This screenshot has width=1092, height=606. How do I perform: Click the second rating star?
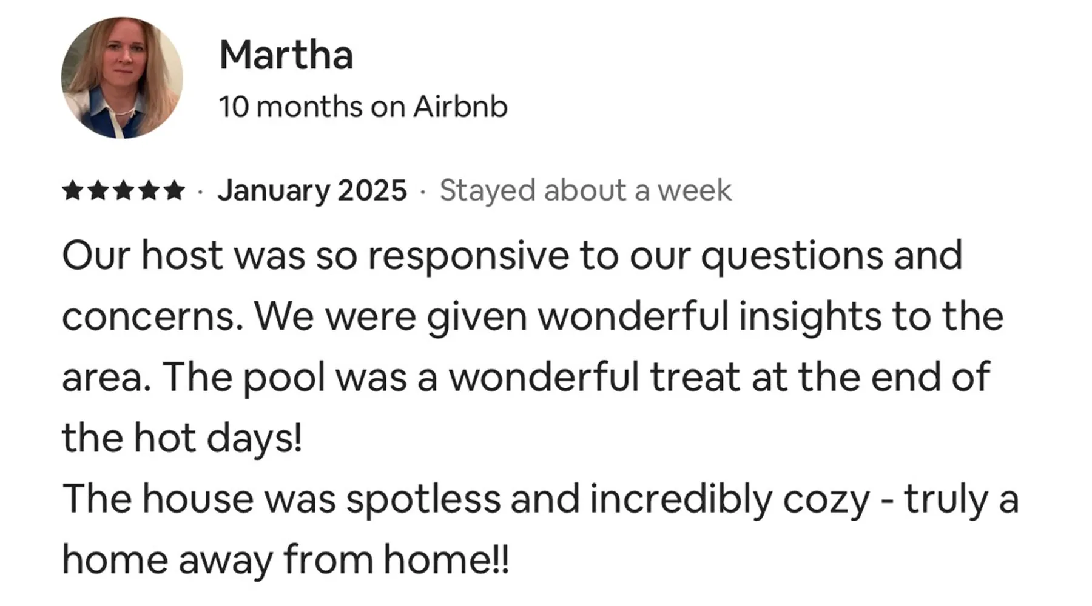(98, 191)
